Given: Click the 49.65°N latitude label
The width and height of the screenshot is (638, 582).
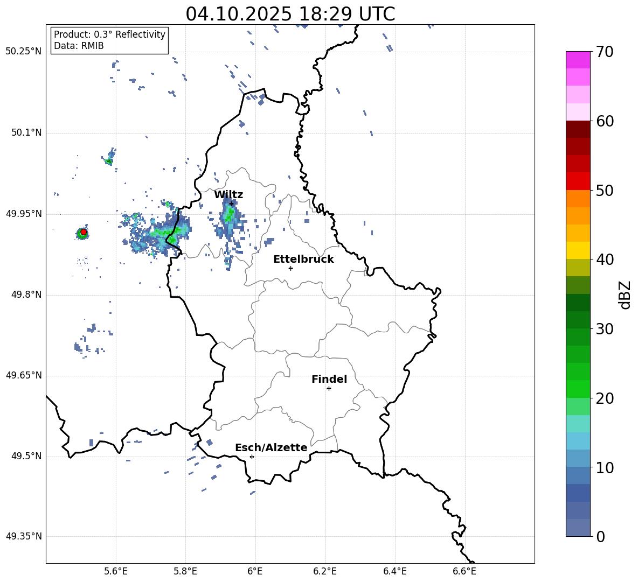Looking at the screenshot, I should click(24, 375).
